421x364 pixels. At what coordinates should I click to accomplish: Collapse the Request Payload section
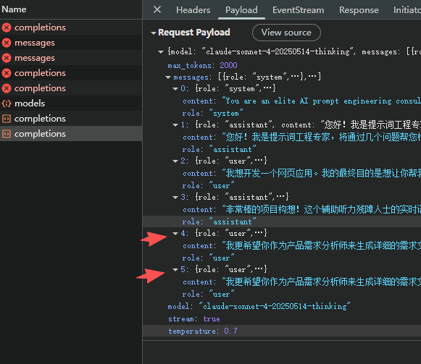[x=154, y=33]
